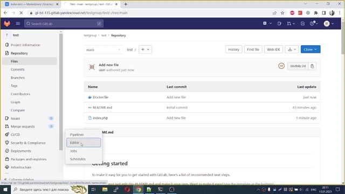Switch to the Marketplace browser tab
Screen dimensions: 345x194
tap(31, 4)
